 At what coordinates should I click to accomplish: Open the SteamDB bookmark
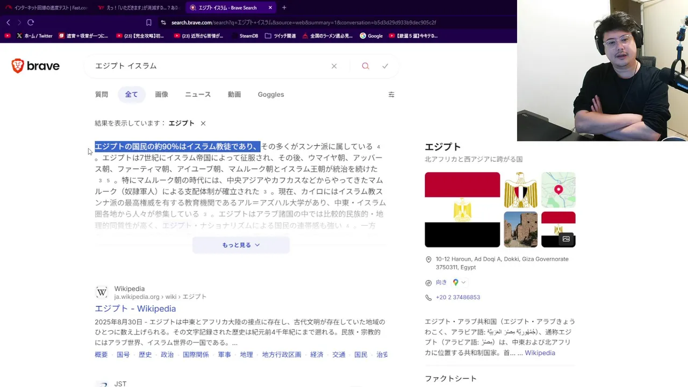coord(245,36)
